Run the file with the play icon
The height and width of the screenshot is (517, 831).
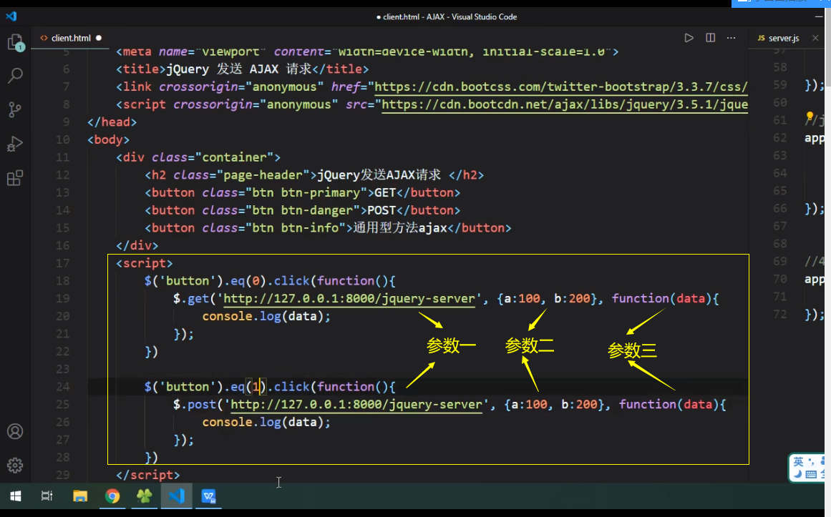(689, 38)
